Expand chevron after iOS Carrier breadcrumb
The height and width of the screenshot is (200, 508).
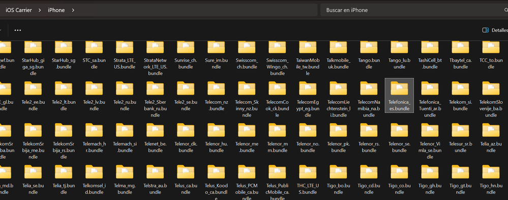40,10
